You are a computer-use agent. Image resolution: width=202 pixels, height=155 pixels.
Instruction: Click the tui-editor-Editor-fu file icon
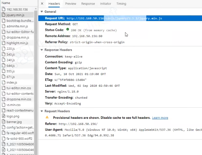[x=4, y=32]
